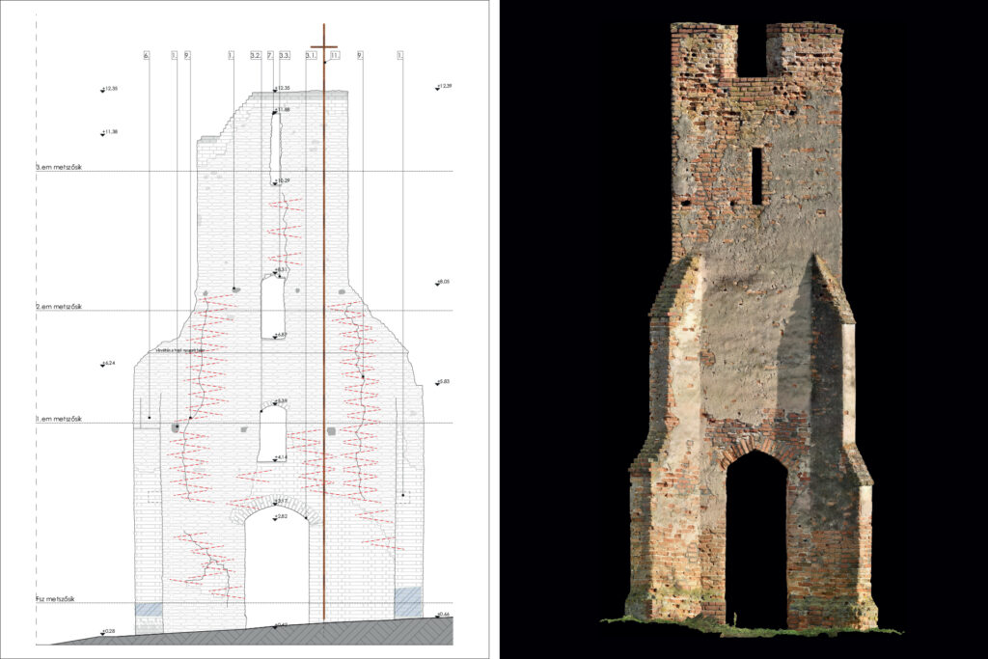The height and width of the screenshot is (659, 988).
Task: Click the boxed callout label 7.
Action: click(x=270, y=56)
